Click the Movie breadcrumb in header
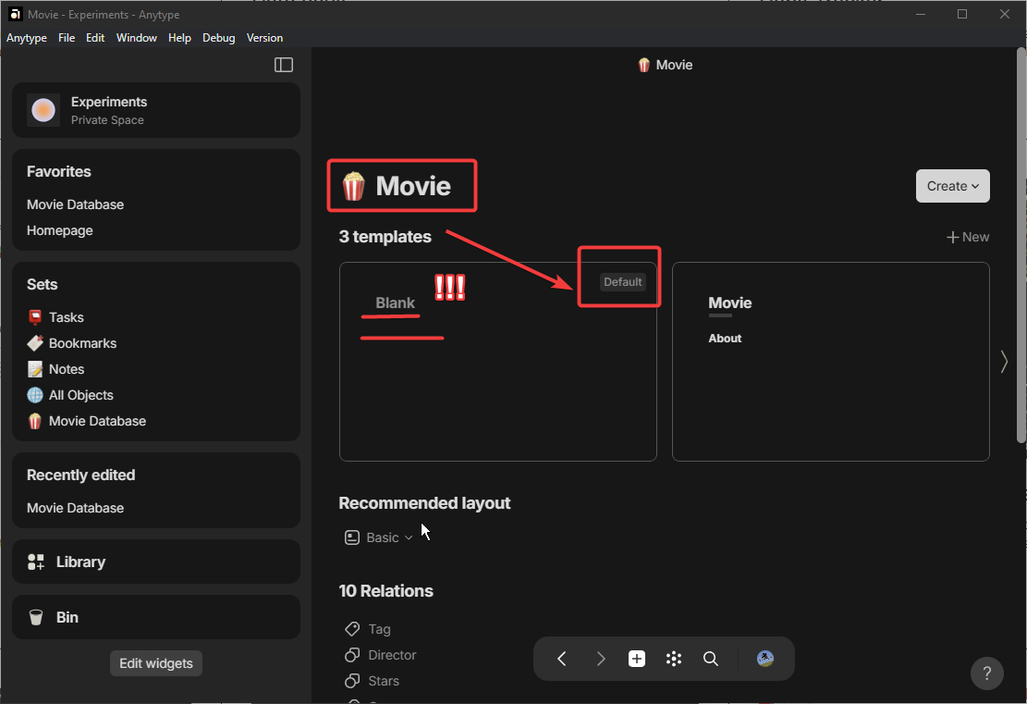The height and width of the screenshot is (704, 1027). pos(665,65)
